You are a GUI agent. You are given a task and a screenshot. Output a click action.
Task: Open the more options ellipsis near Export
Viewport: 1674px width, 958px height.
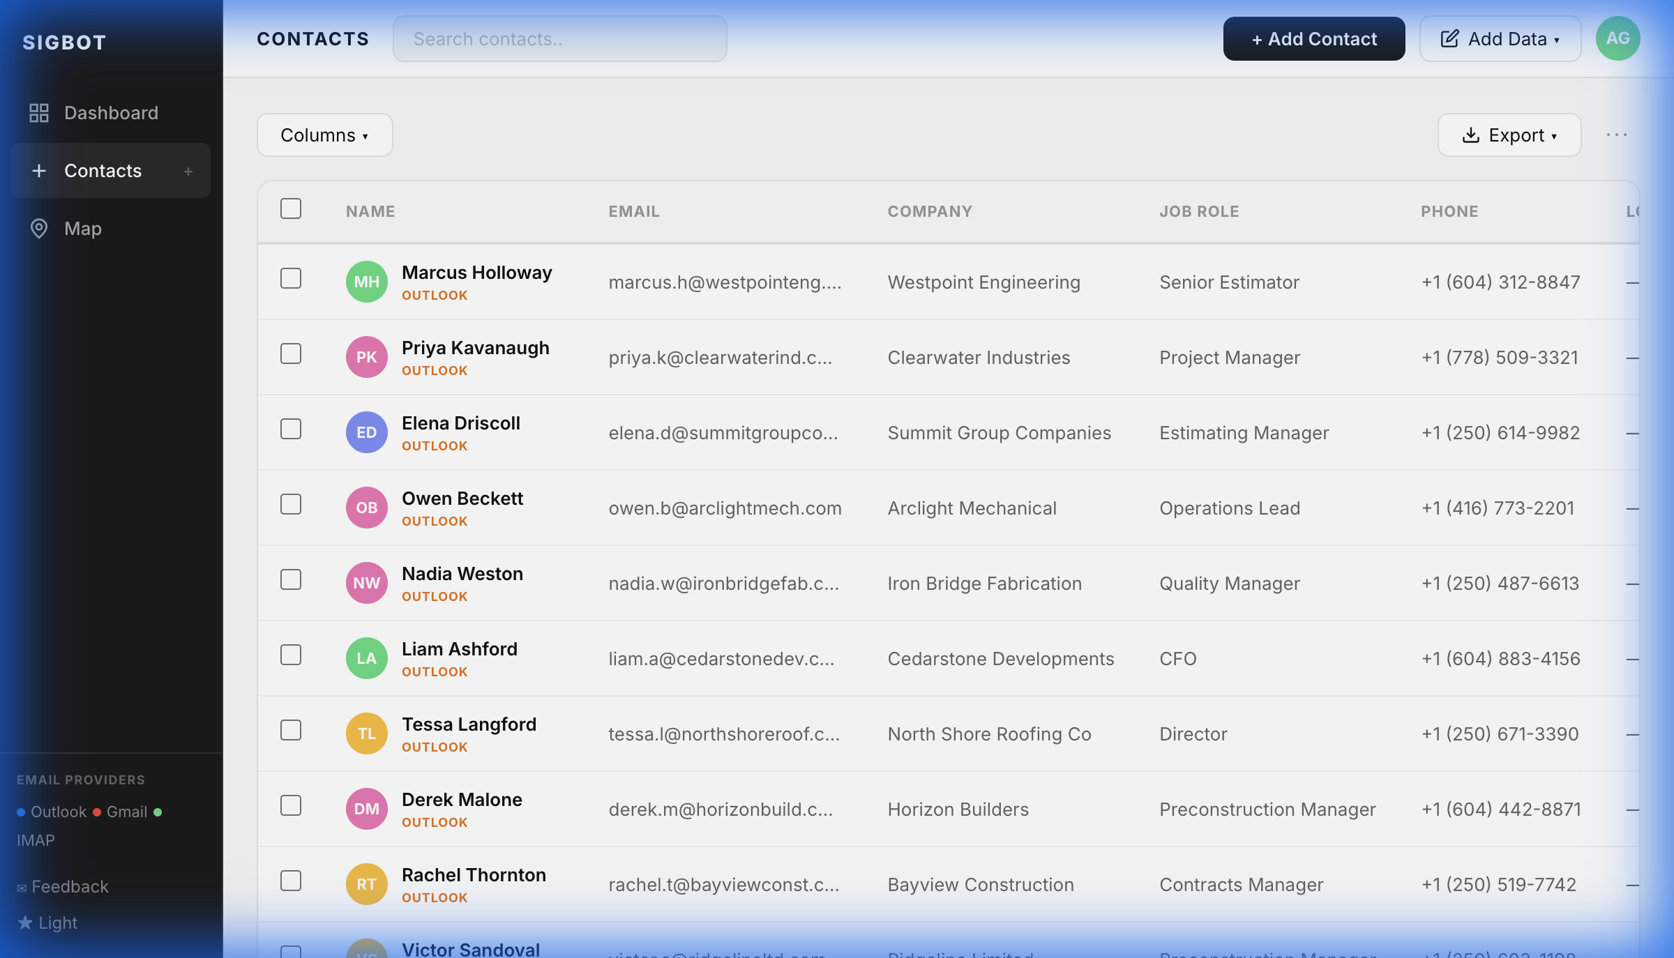click(1618, 135)
